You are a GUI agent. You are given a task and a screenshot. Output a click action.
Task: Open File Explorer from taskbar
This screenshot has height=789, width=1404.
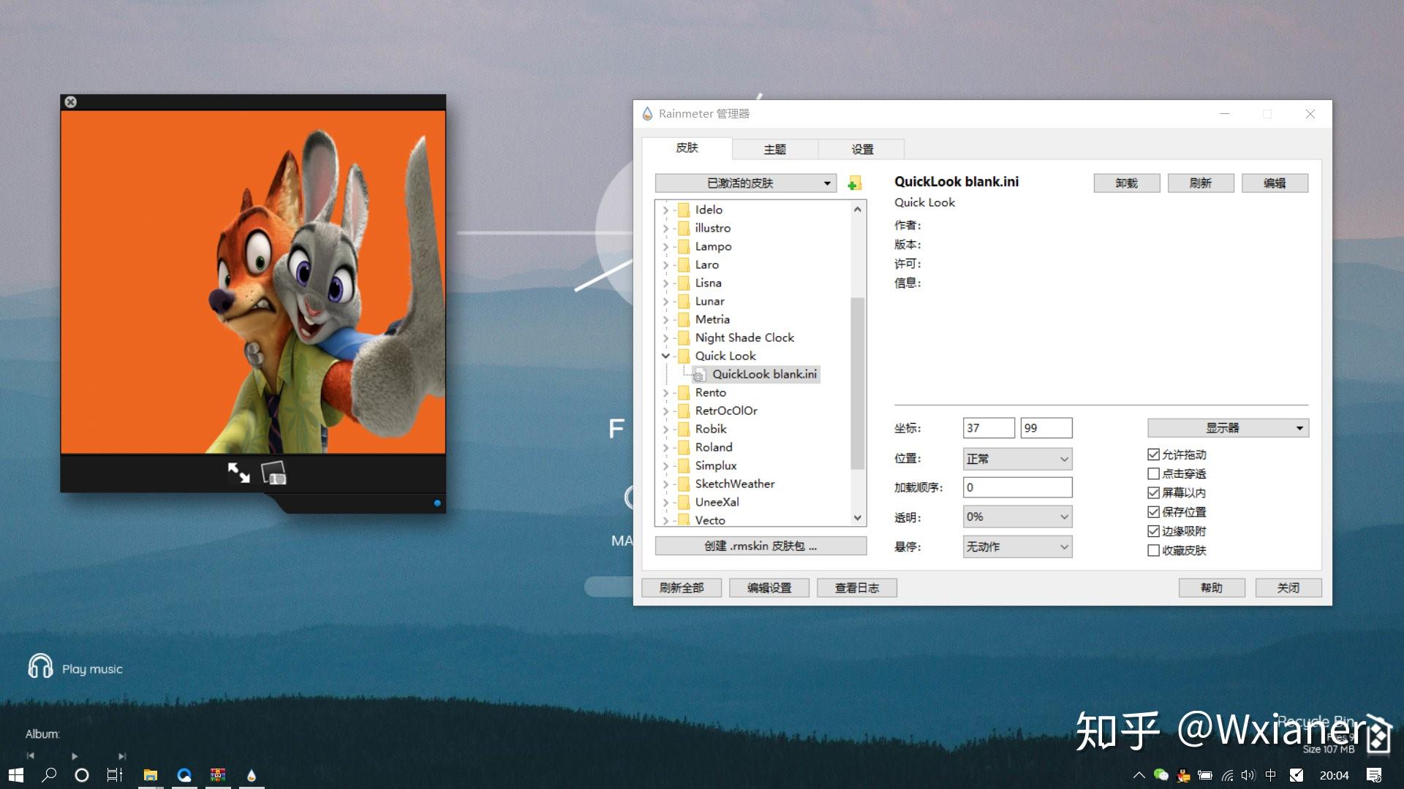click(151, 775)
